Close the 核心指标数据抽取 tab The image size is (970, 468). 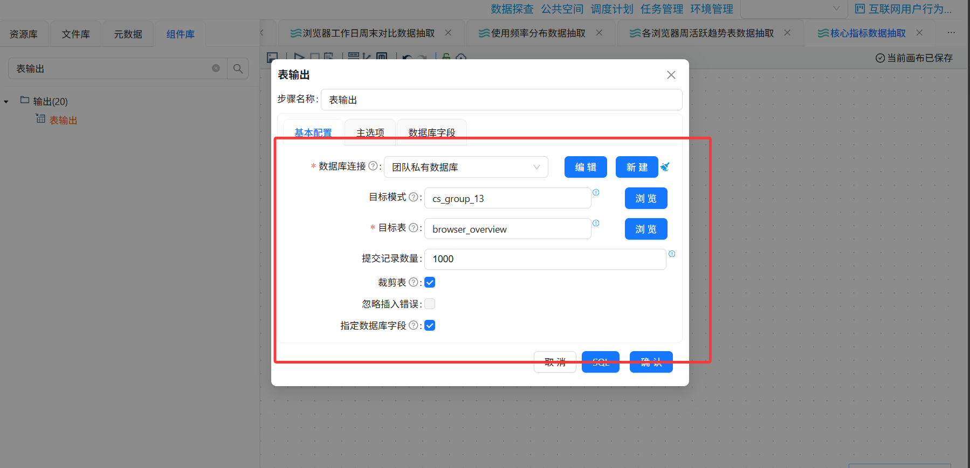[919, 33]
